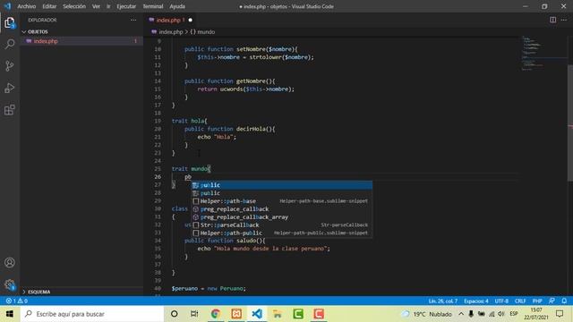The image size is (573, 322).
Task: Click PHP language mode selector
Action: pos(537,301)
